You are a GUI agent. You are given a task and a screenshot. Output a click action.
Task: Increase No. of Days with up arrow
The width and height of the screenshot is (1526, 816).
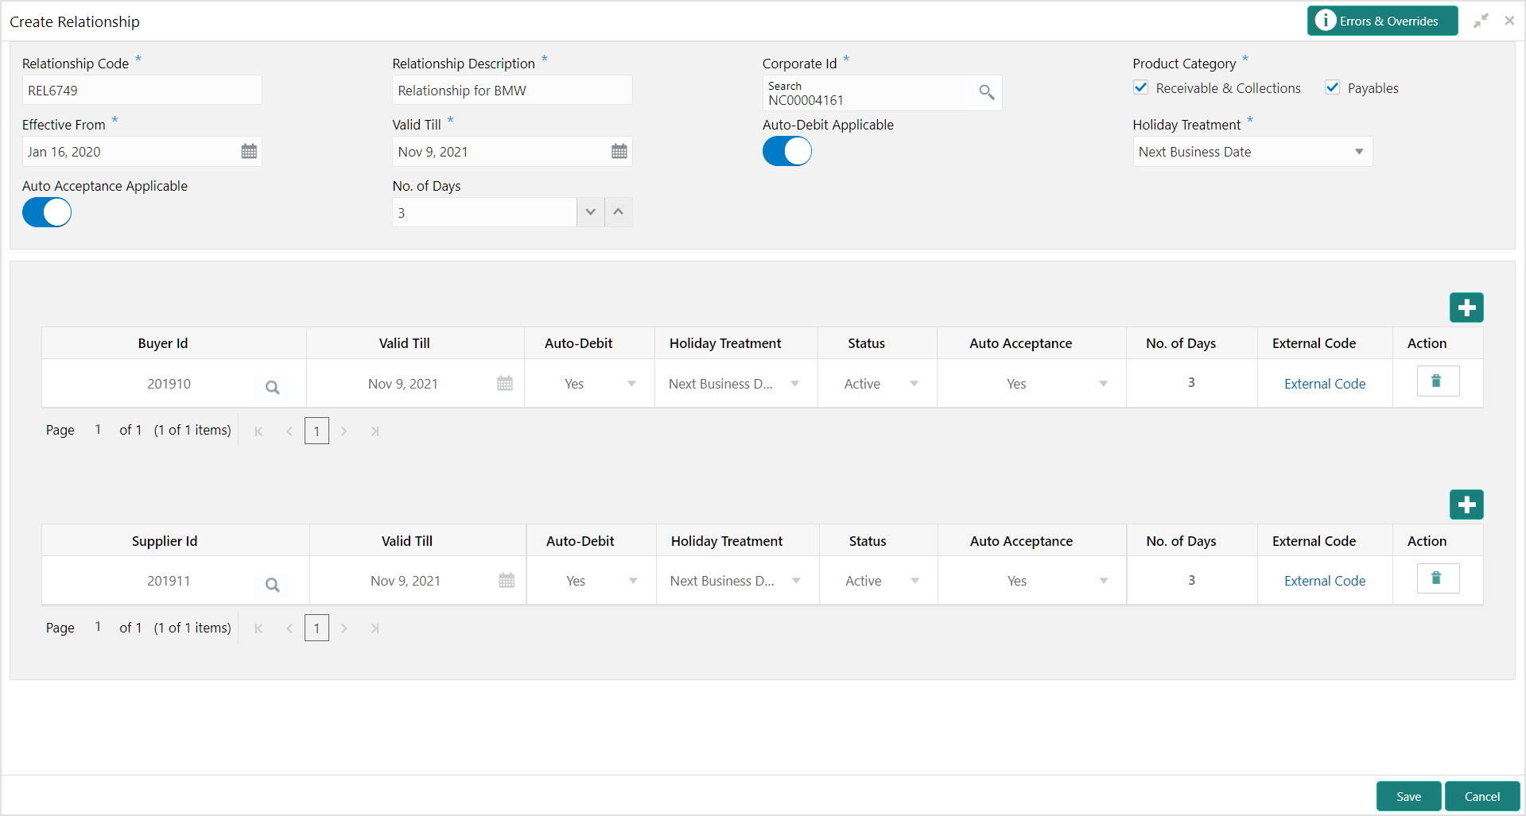coord(618,212)
